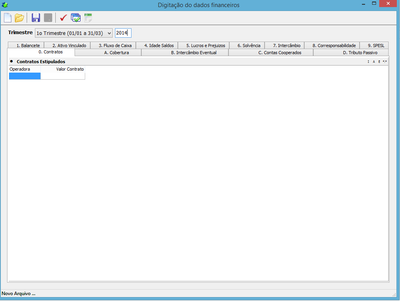Click the 'I' button in Contratos Estipulados header
Image resolution: width=400 pixels, height=301 pixels.
tap(368, 62)
